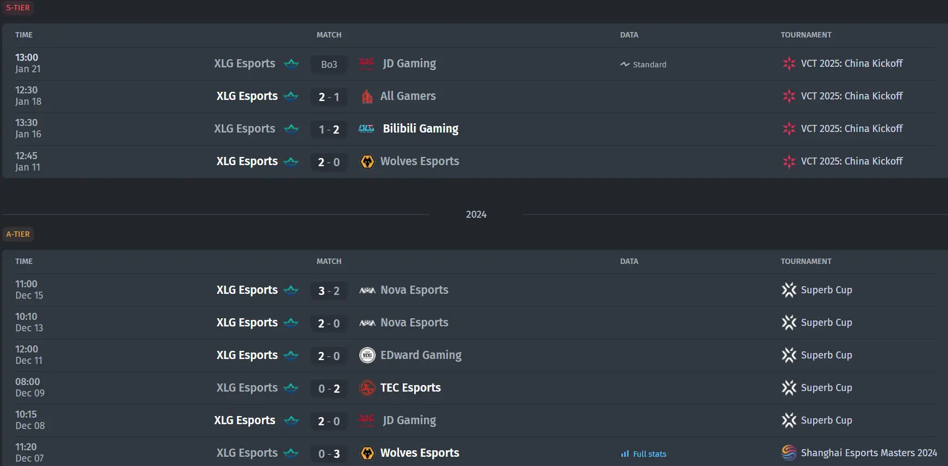Click Superb Cup icon in Dec 11 row

tap(789, 355)
